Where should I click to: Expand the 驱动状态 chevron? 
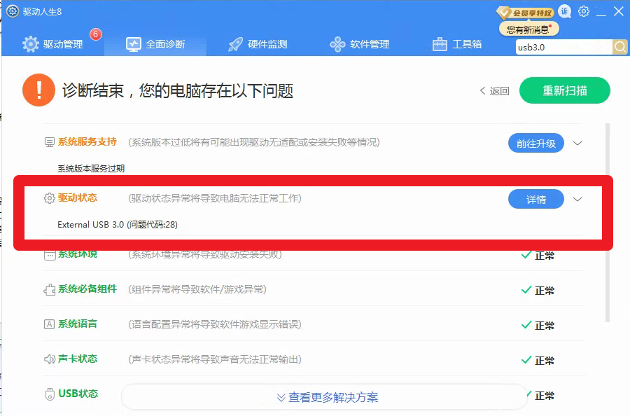pos(577,199)
